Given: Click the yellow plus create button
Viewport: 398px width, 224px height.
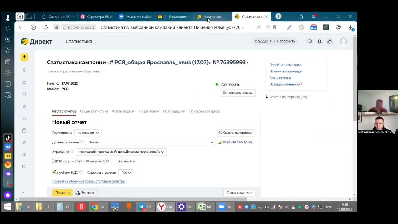Looking at the screenshot, I should pyautogui.click(x=24, y=57).
